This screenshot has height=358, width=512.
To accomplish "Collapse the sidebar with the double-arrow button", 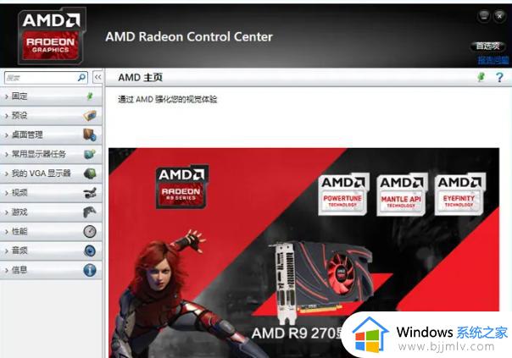I will 97,77.
